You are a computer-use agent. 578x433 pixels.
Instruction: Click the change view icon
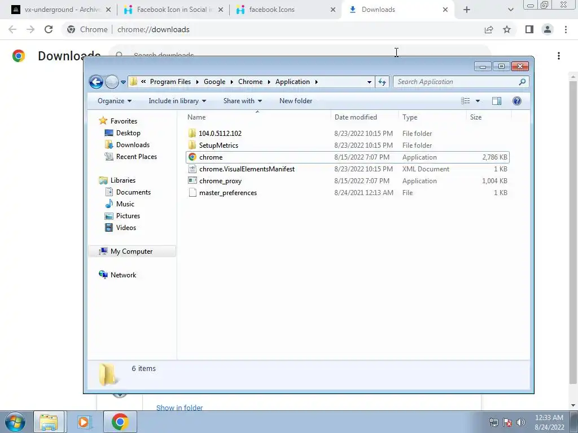tap(466, 101)
